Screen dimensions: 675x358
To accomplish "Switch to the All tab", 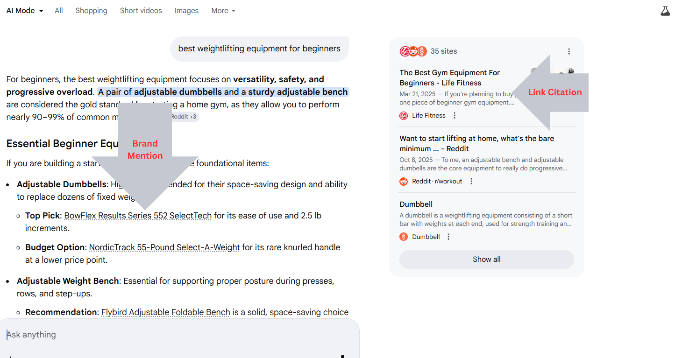I will click(58, 11).
